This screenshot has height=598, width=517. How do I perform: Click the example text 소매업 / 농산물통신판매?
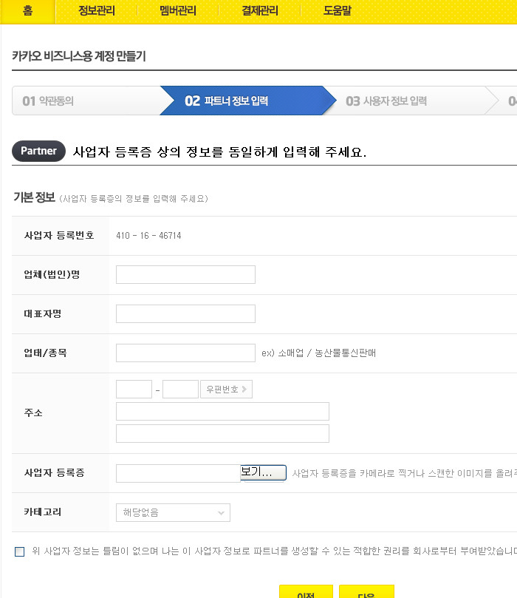point(327,353)
